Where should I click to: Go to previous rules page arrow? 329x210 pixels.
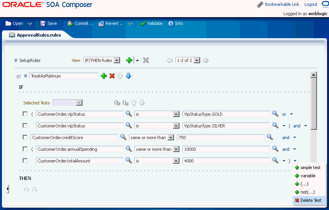(x=170, y=61)
